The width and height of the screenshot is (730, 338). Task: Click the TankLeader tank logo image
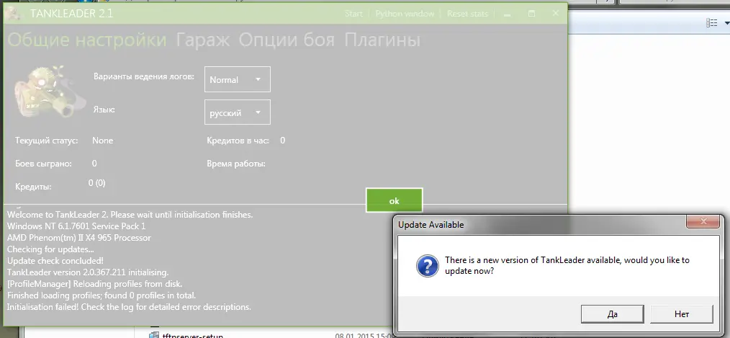click(x=50, y=93)
